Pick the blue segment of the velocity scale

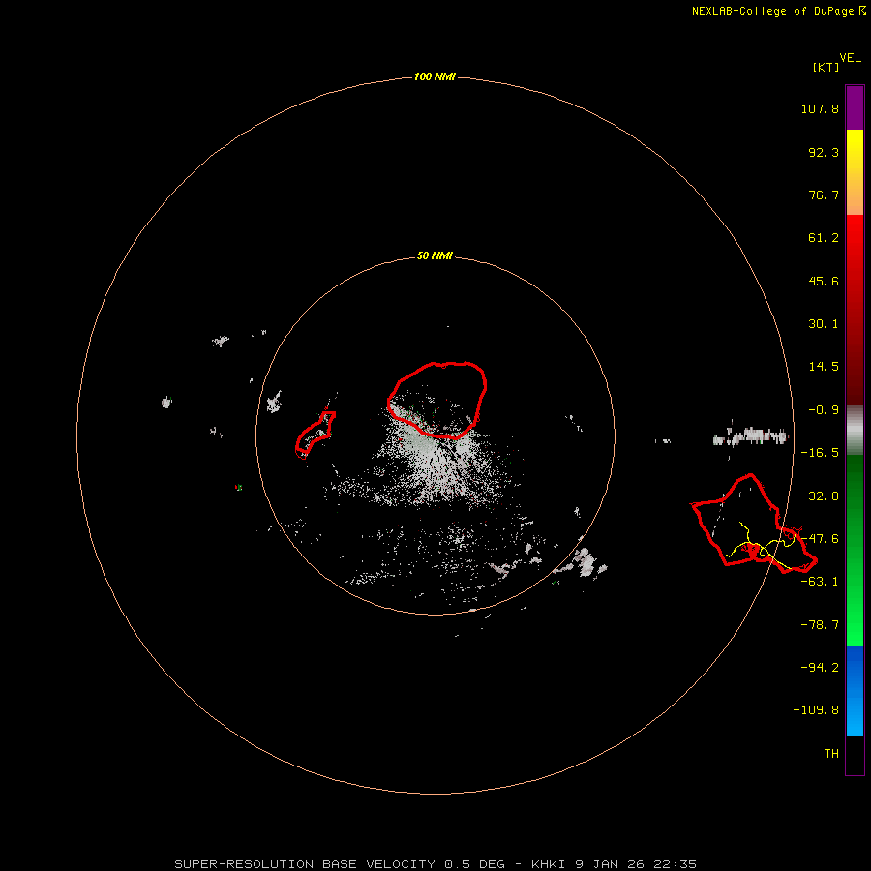855,690
